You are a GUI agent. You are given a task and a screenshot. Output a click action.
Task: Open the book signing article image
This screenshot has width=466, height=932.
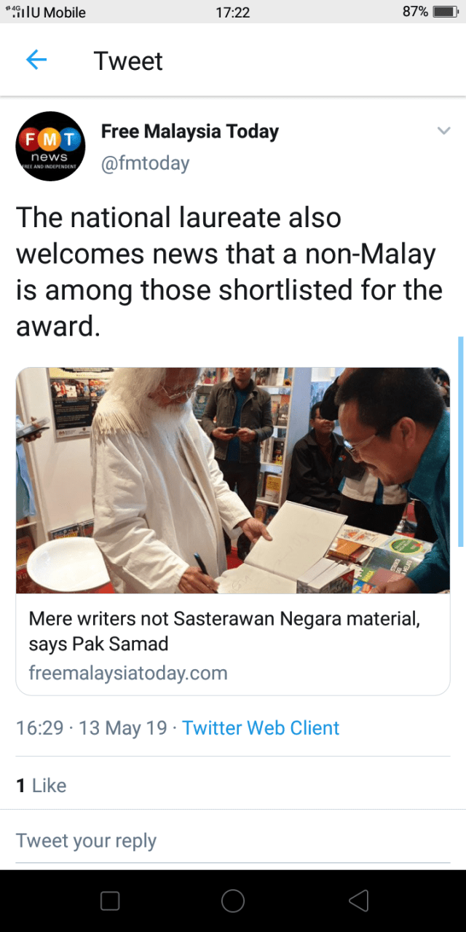pos(233,481)
